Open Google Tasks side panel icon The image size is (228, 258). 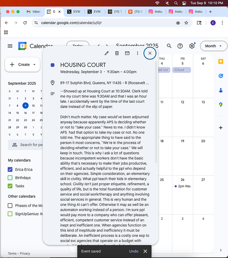(221, 76)
